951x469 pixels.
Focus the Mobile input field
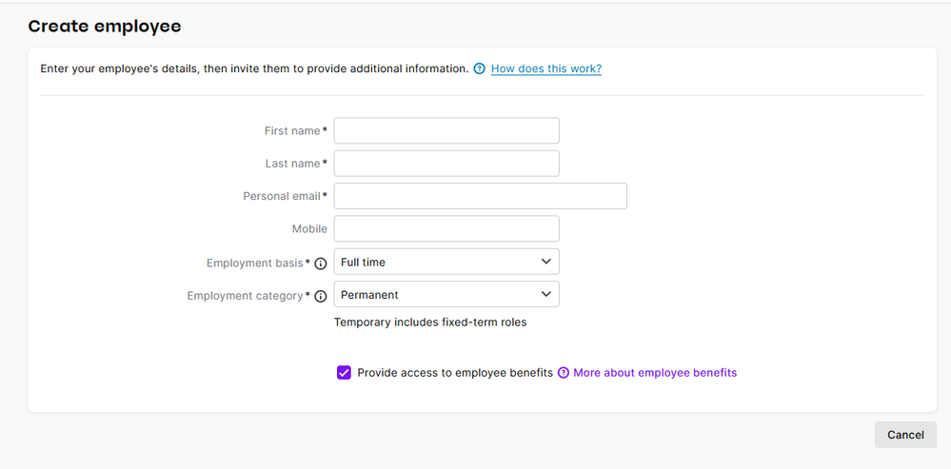[x=446, y=229]
